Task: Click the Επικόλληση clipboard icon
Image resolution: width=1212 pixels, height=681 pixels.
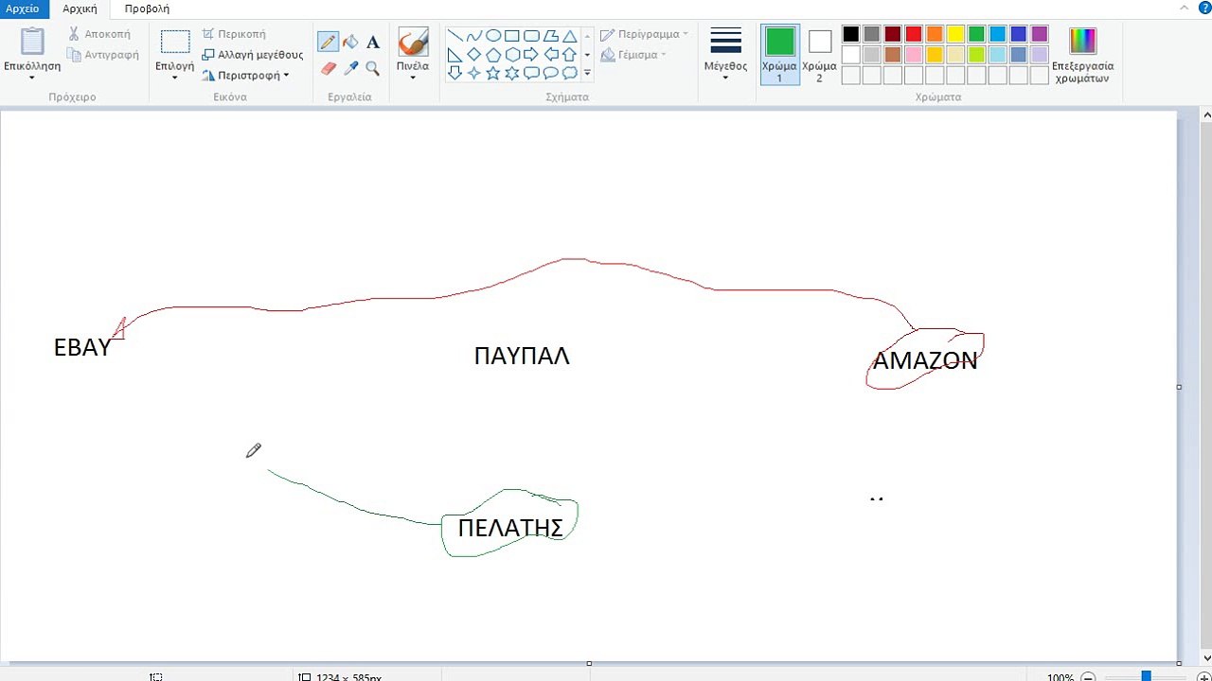Action: click(x=32, y=42)
